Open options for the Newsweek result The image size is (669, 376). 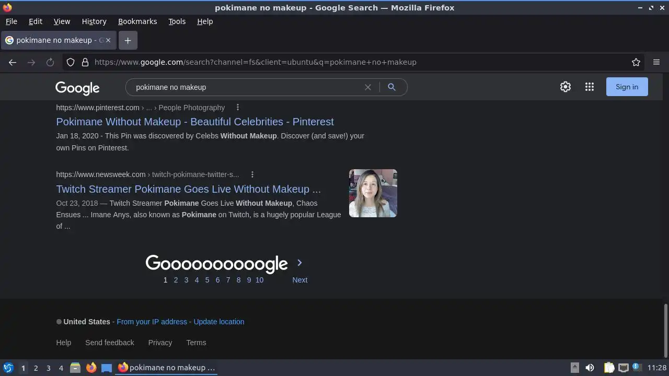click(252, 174)
